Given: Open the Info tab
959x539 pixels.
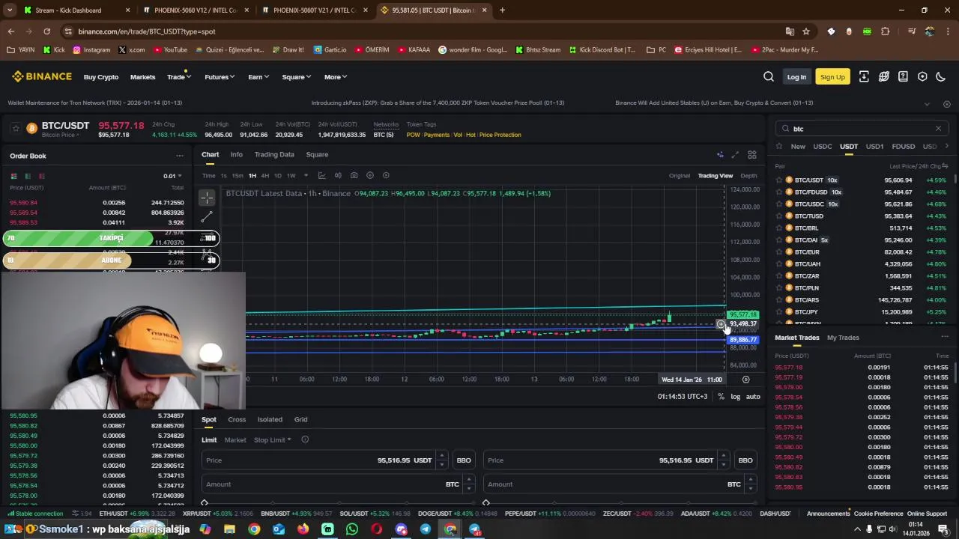Looking at the screenshot, I should tap(236, 154).
